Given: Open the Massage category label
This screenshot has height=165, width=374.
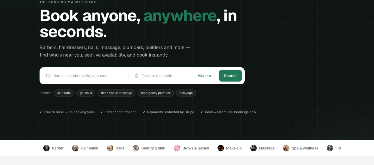Looking at the screenshot, I should (267, 148).
